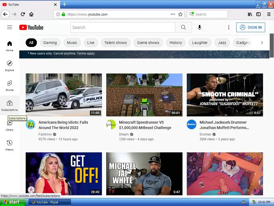Open Library in the sidebar
The width and height of the screenshot is (274, 206).
[x=9, y=126]
